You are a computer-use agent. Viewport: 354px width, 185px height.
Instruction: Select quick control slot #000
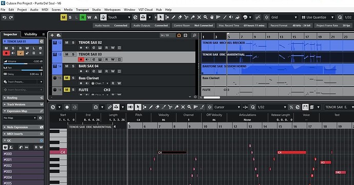pyautogui.click(x=23, y=154)
